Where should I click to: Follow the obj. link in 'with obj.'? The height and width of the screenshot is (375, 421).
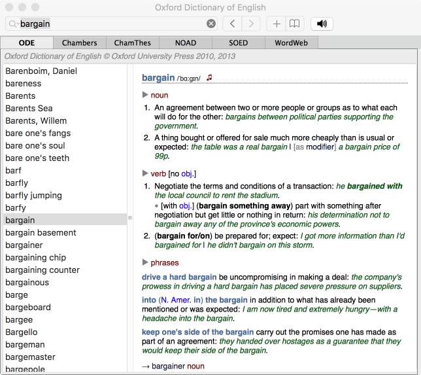click(185, 206)
